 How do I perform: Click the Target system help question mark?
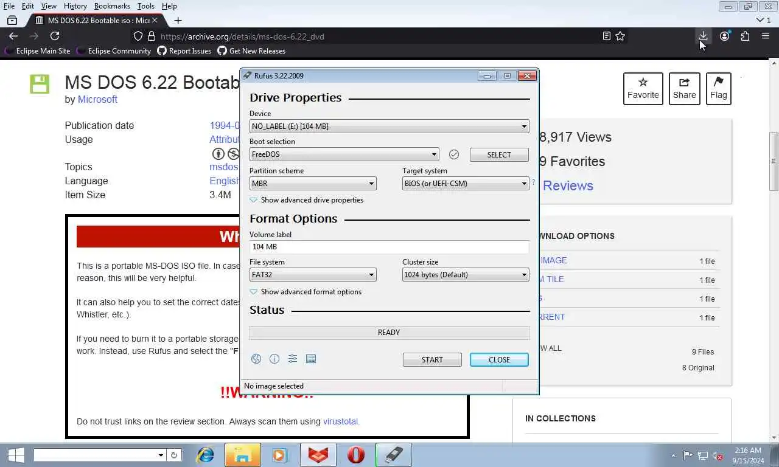(534, 182)
